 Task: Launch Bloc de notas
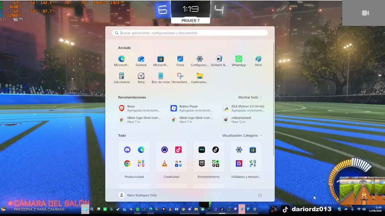pyautogui.click(x=161, y=78)
